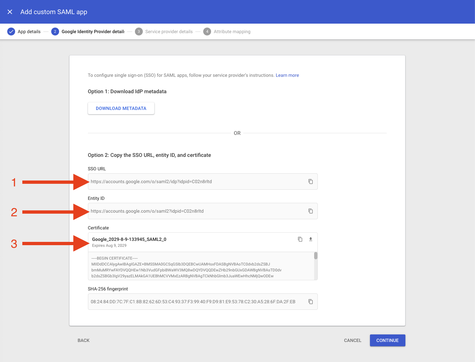Copy the Entity ID value
Image resolution: width=475 pixels, height=362 pixels.
click(x=310, y=211)
